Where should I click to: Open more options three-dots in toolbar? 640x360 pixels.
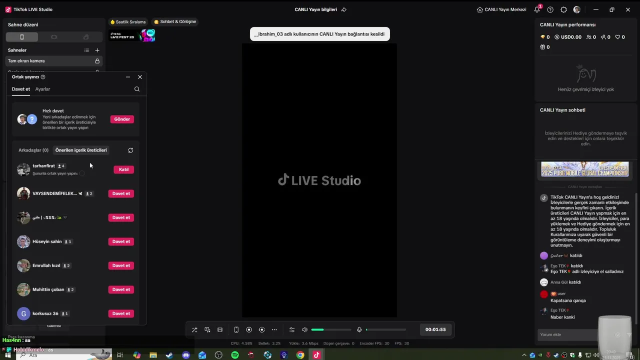tap(274, 329)
